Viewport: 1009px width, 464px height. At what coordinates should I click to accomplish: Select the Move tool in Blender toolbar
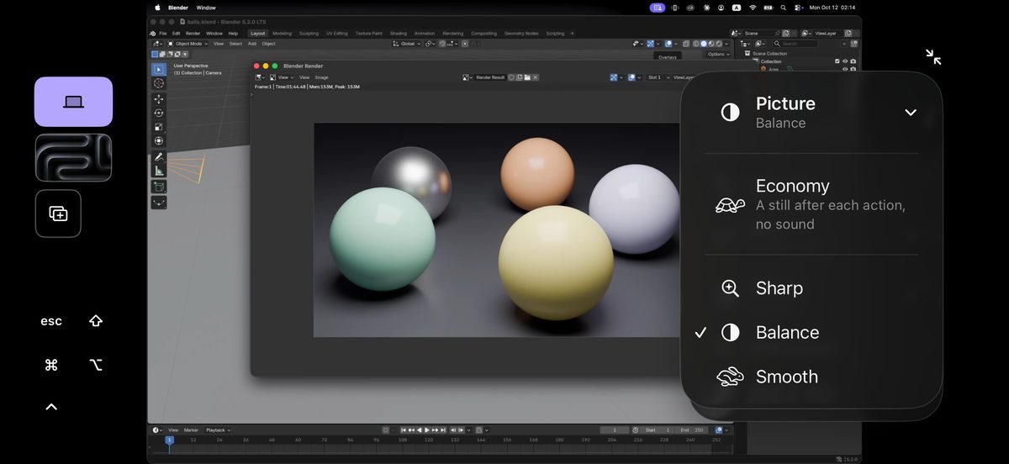[159, 99]
